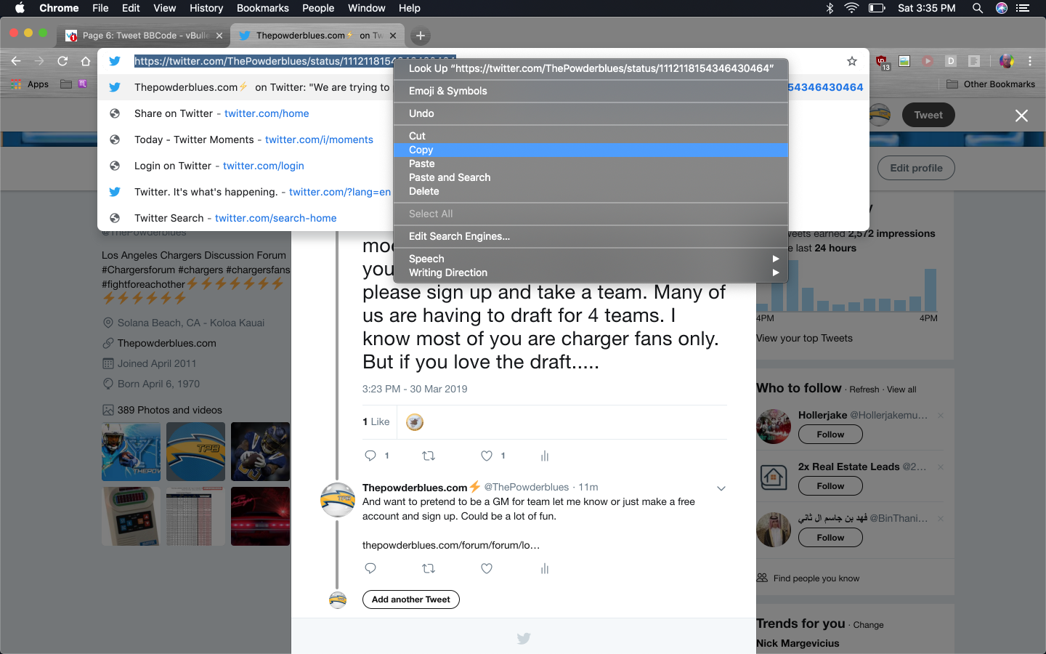The width and height of the screenshot is (1046, 654).
Task: Open View your top Tweets link
Action: point(805,338)
